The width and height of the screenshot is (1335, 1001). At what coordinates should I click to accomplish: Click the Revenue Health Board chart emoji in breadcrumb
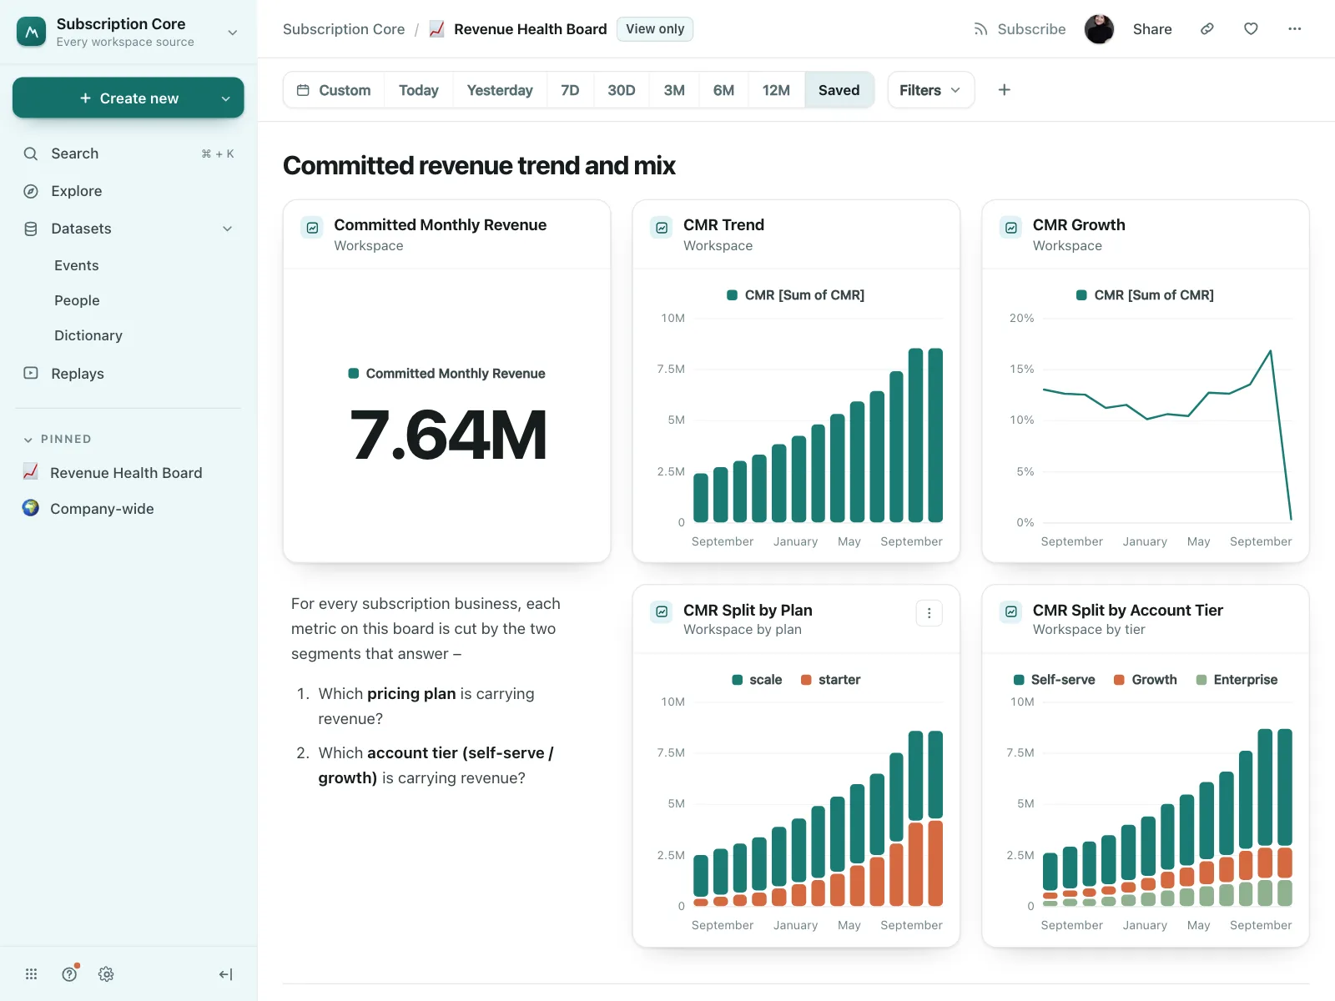436,29
